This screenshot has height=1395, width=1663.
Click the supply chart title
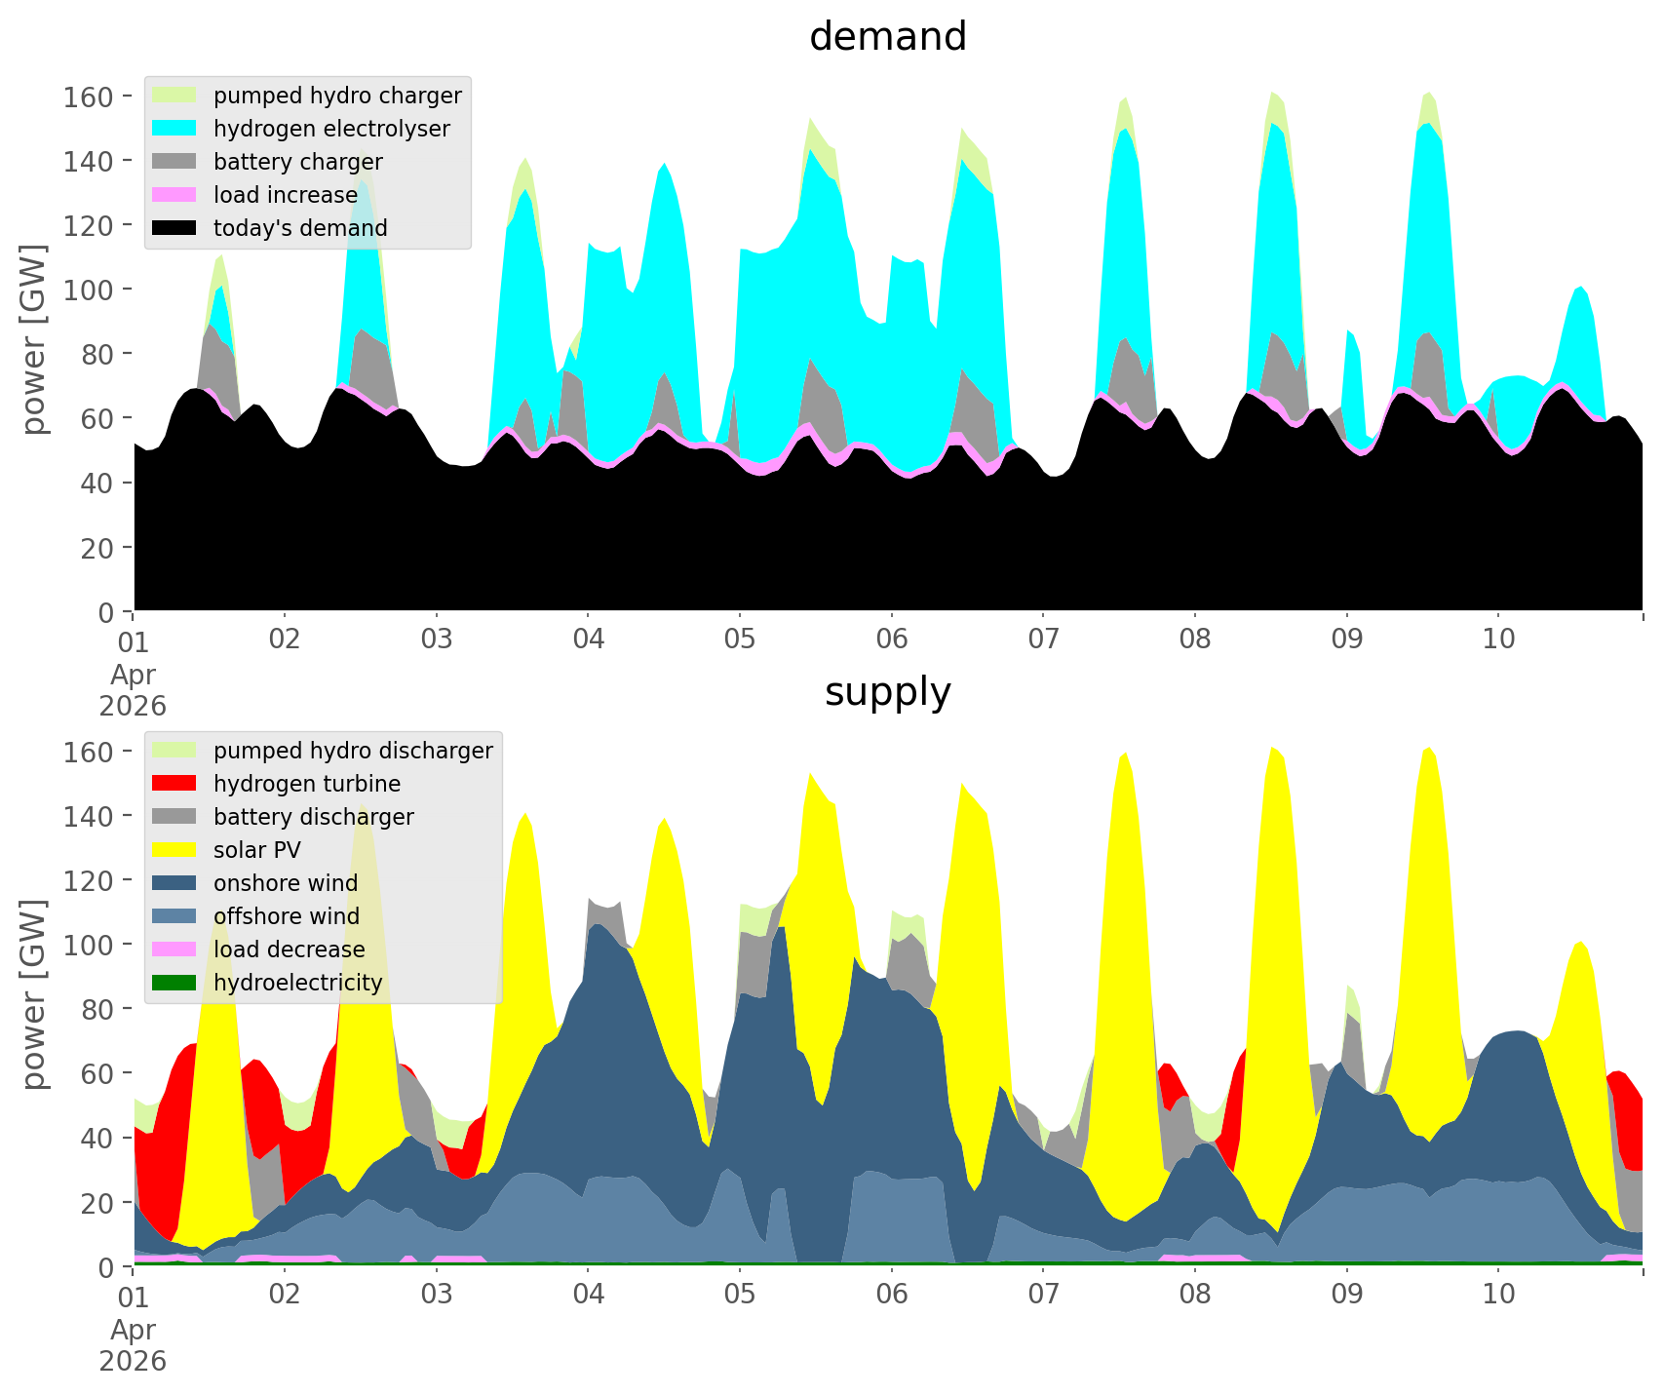[x=887, y=692]
